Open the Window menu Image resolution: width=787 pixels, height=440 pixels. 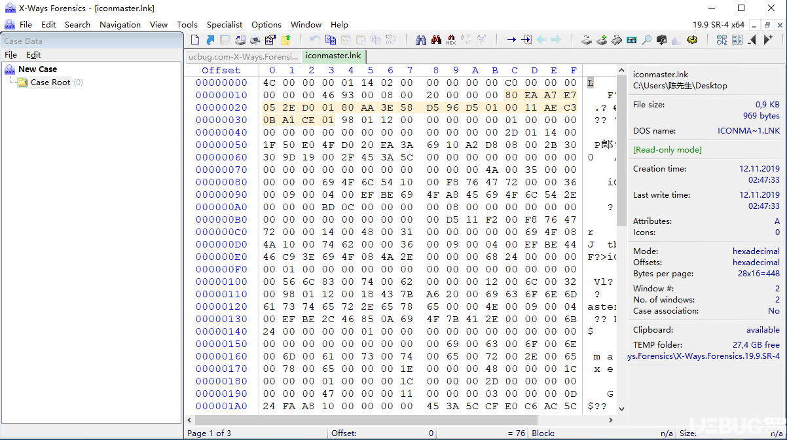pyautogui.click(x=306, y=24)
